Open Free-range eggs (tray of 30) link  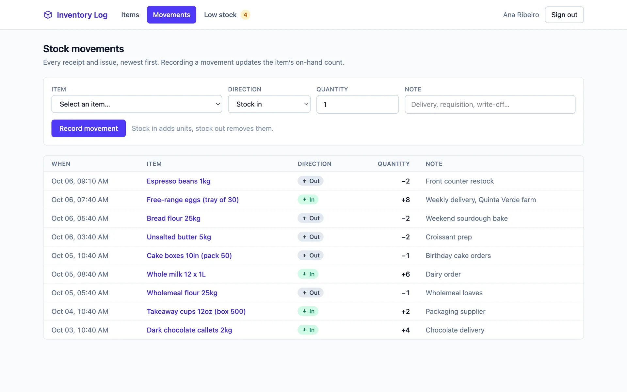193,200
